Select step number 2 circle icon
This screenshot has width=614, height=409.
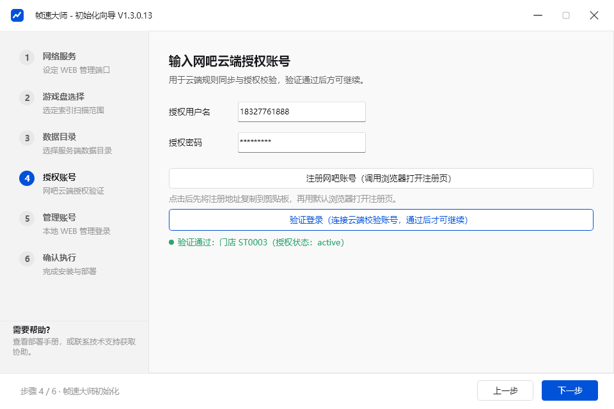(x=27, y=98)
